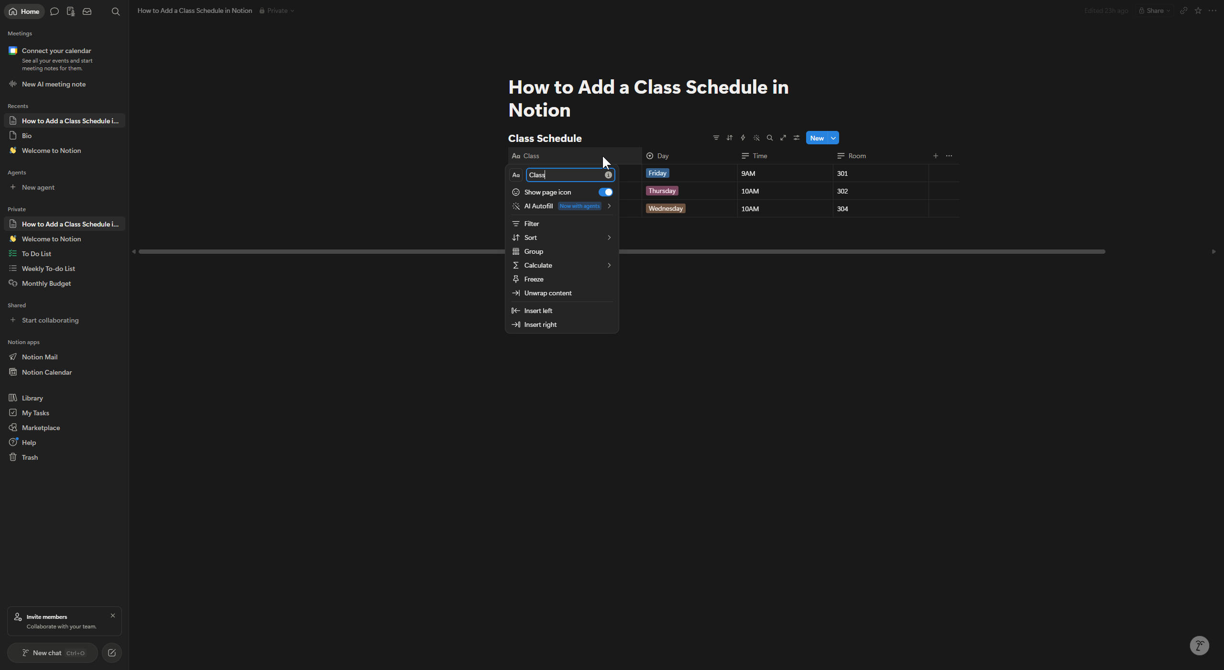Viewport: 1224px width, 670px height.
Task: Click the sidebar search magnifier icon
Action: (x=116, y=11)
